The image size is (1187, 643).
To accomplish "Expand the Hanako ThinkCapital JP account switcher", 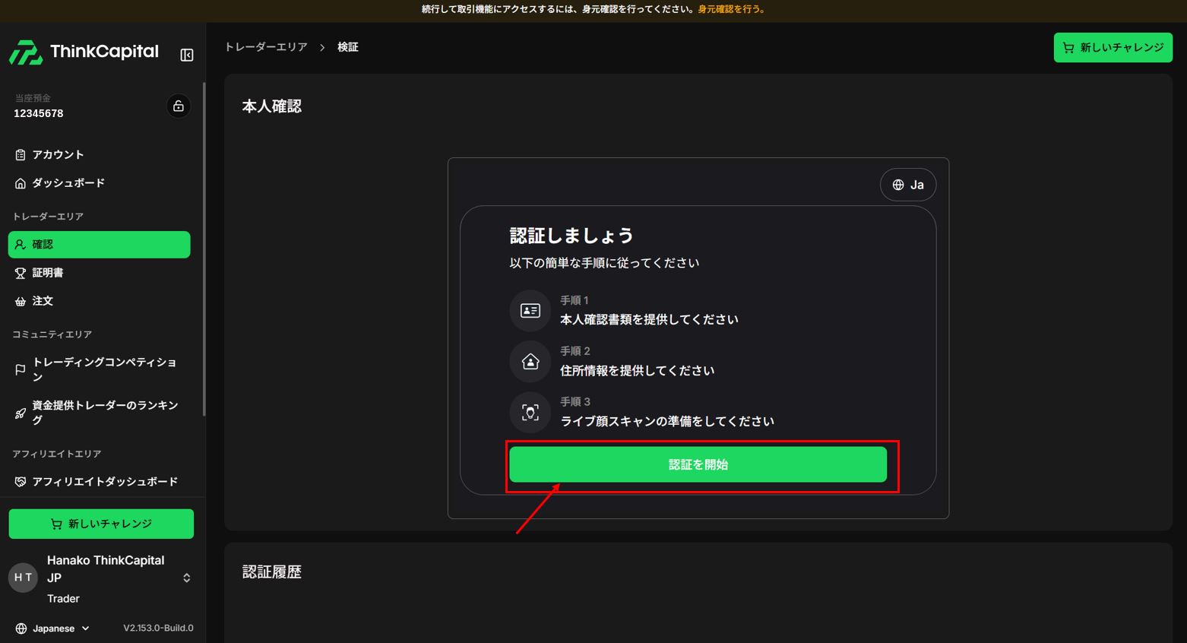I will coord(187,578).
